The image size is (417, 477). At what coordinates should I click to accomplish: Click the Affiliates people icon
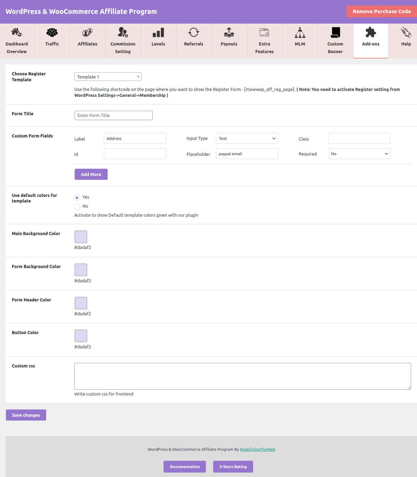(87, 32)
